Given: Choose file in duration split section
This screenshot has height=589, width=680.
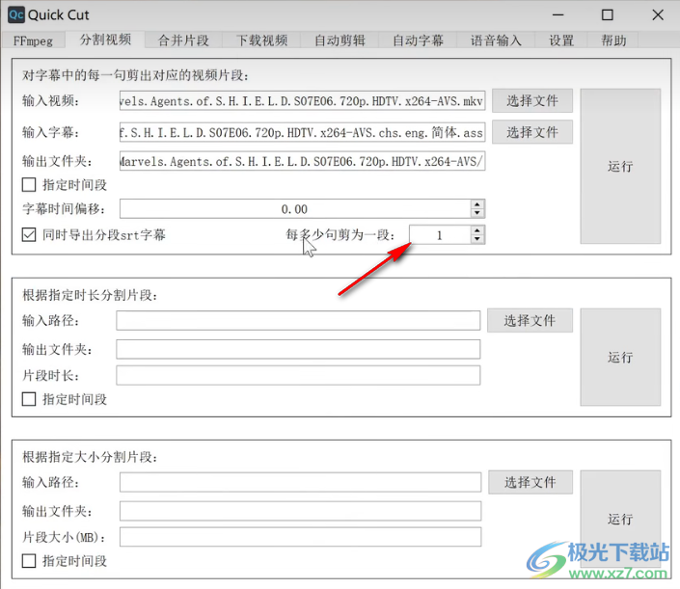Looking at the screenshot, I should coord(530,320).
